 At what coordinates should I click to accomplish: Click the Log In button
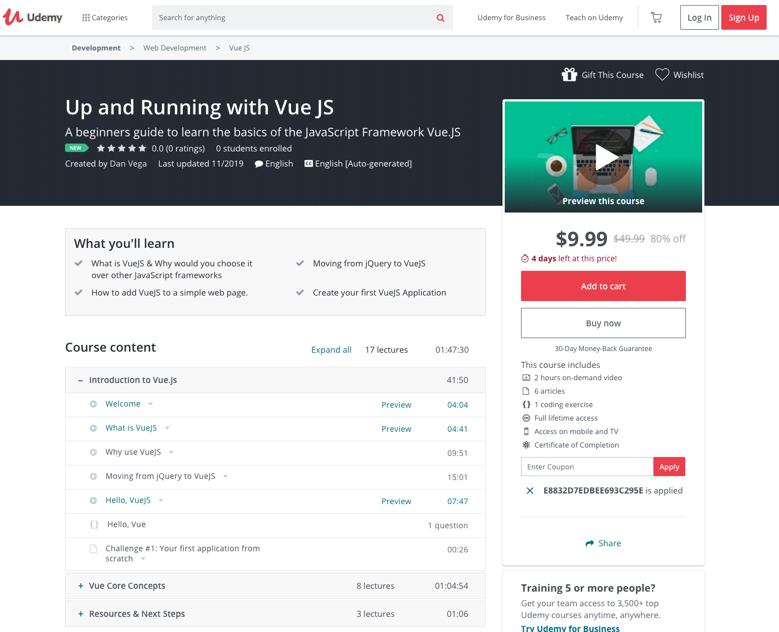pos(699,17)
